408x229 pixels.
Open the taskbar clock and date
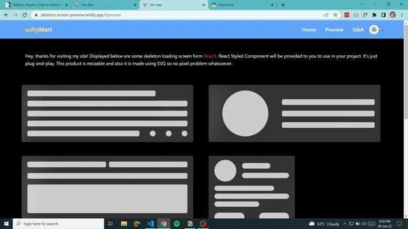384,223
